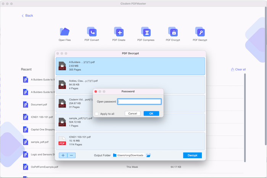Open sample_pdf.pdf from Recent list

pyautogui.click(x=40, y=142)
